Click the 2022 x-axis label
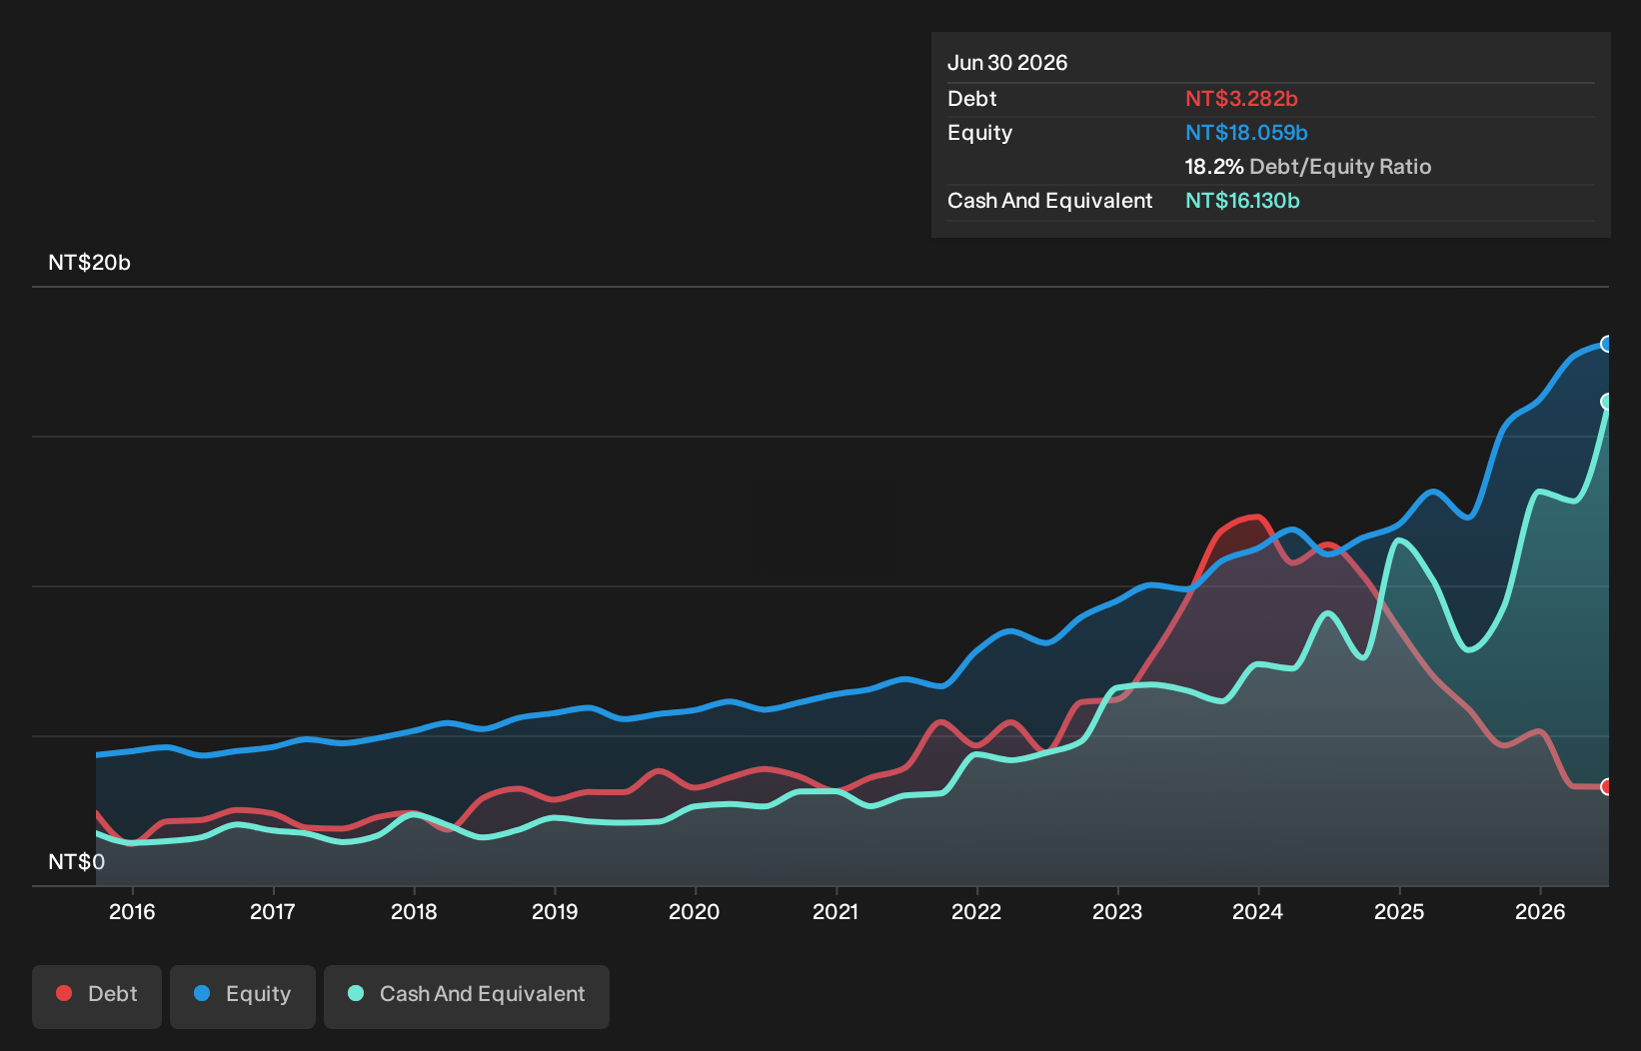This screenshot has width=1641, height=1051. pos(976,911)
